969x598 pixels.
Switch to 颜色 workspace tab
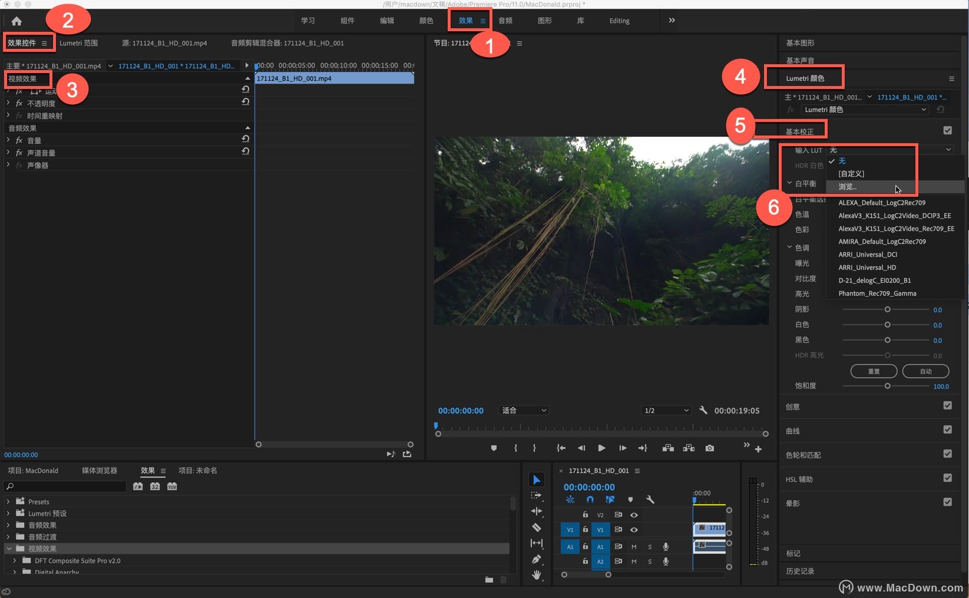coord(426,21)
